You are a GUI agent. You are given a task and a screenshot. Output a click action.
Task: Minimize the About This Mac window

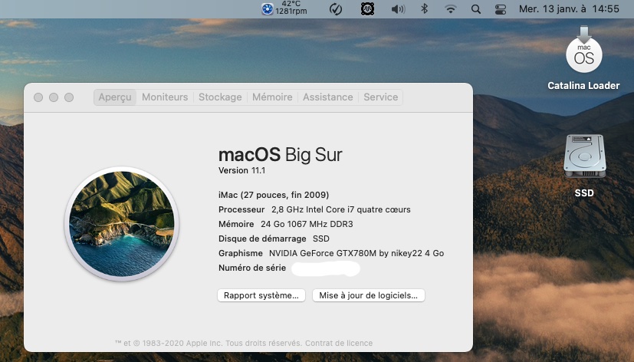pyautogui.click(x=54, y=97)
